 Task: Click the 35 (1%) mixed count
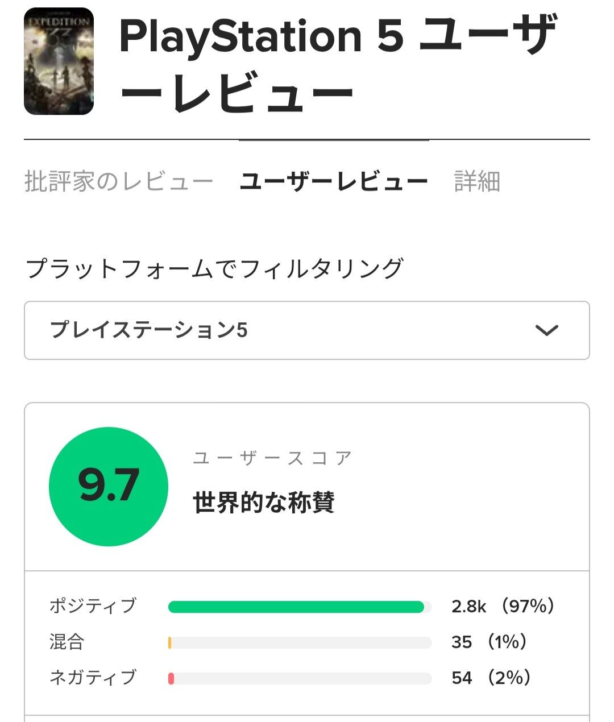coord(489,642)
